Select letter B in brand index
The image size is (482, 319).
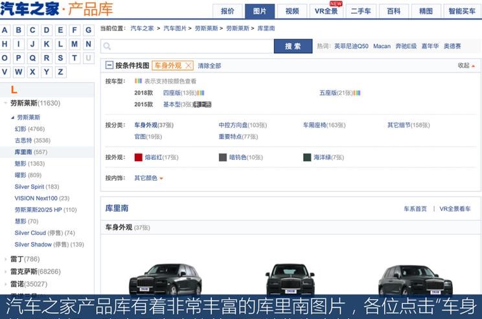pyautogui.click(x=18, y=30)
